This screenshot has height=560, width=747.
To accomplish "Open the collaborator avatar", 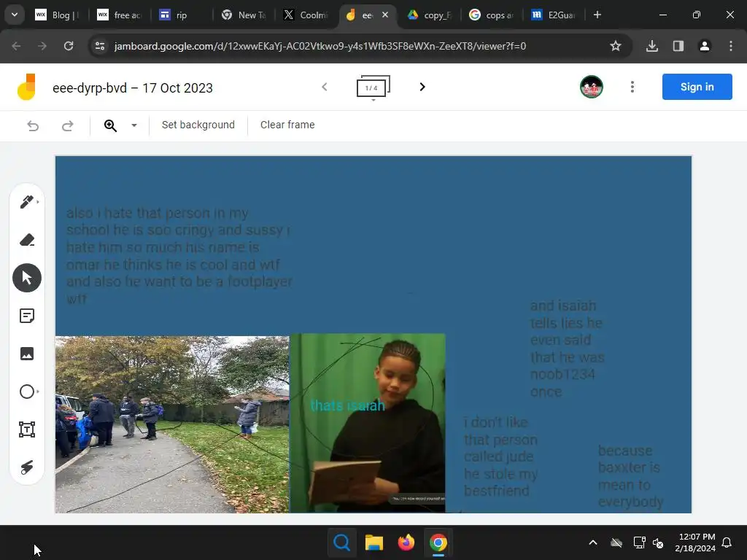I will coord(592,87).
